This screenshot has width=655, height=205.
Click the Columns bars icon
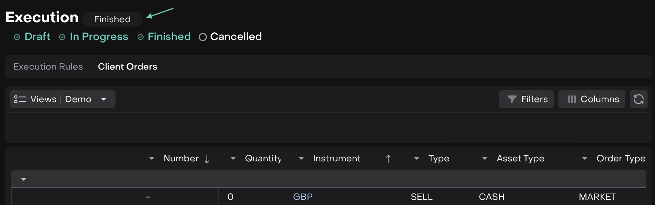[x=572, y=99]
